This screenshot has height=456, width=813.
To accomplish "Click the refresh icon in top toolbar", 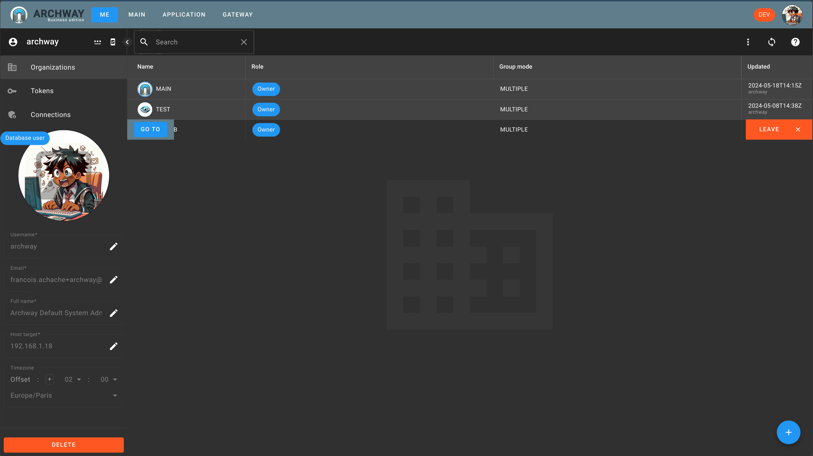I will (x=772, y=42).
